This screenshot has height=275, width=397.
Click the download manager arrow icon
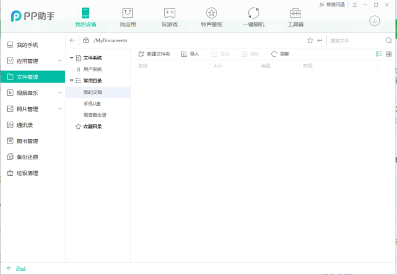click(x=375, y=20)
